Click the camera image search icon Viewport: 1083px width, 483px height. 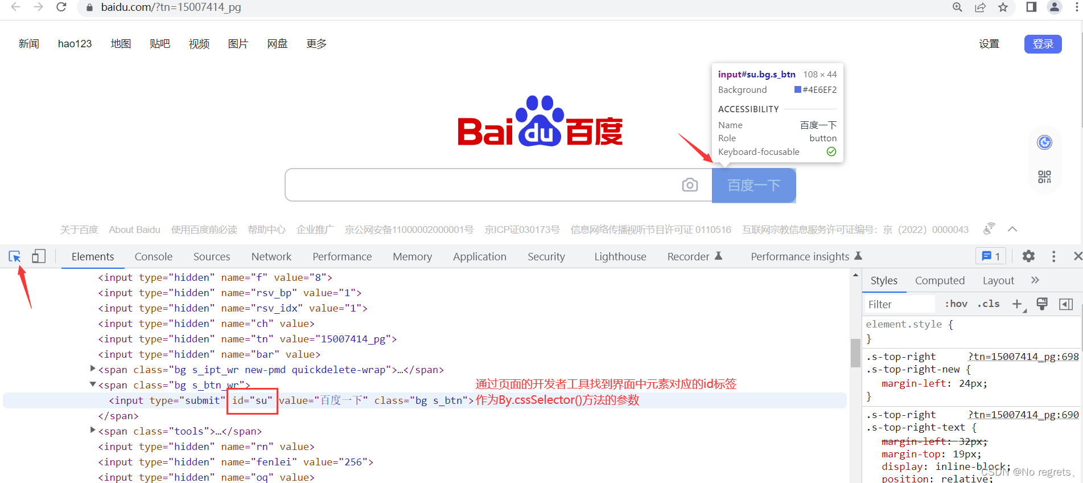pos(690,185)
